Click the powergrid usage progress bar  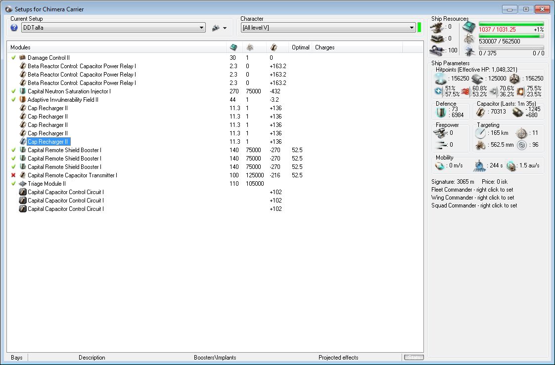(x=511, y=36)
